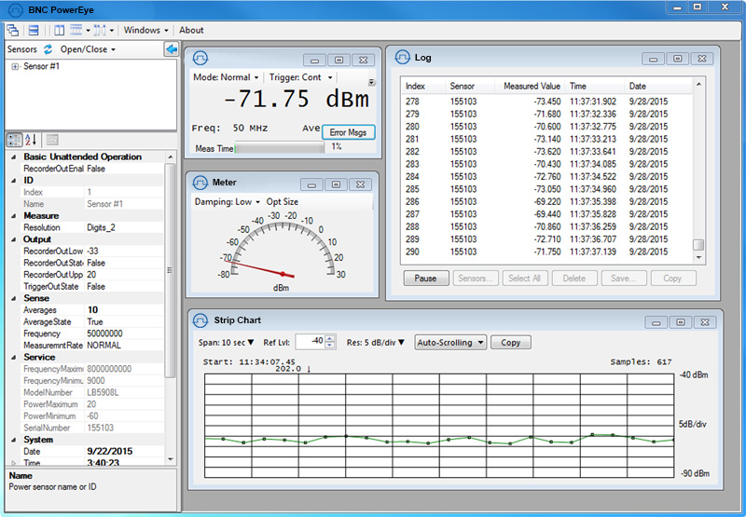746x517 pixels.
Task: Click the tile vertically toolbar icon
Action: point(59,31)
